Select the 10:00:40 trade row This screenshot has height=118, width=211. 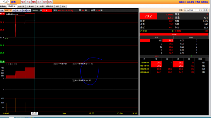coord(174,62)
